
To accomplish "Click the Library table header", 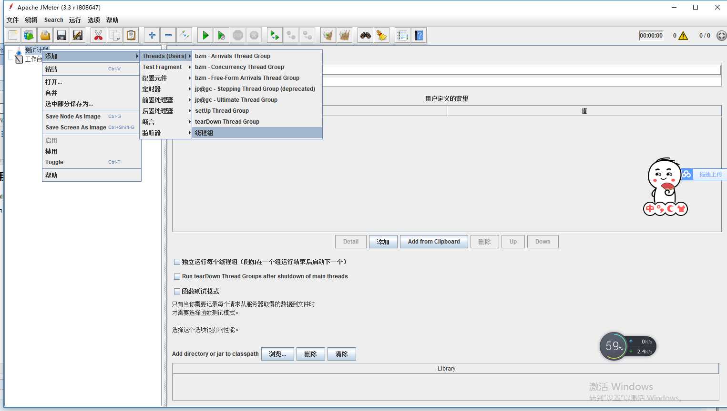I will coord(446,369).
